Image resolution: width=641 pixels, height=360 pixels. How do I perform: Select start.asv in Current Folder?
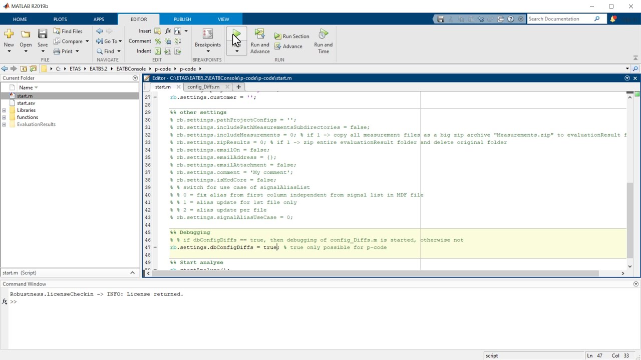26,103
